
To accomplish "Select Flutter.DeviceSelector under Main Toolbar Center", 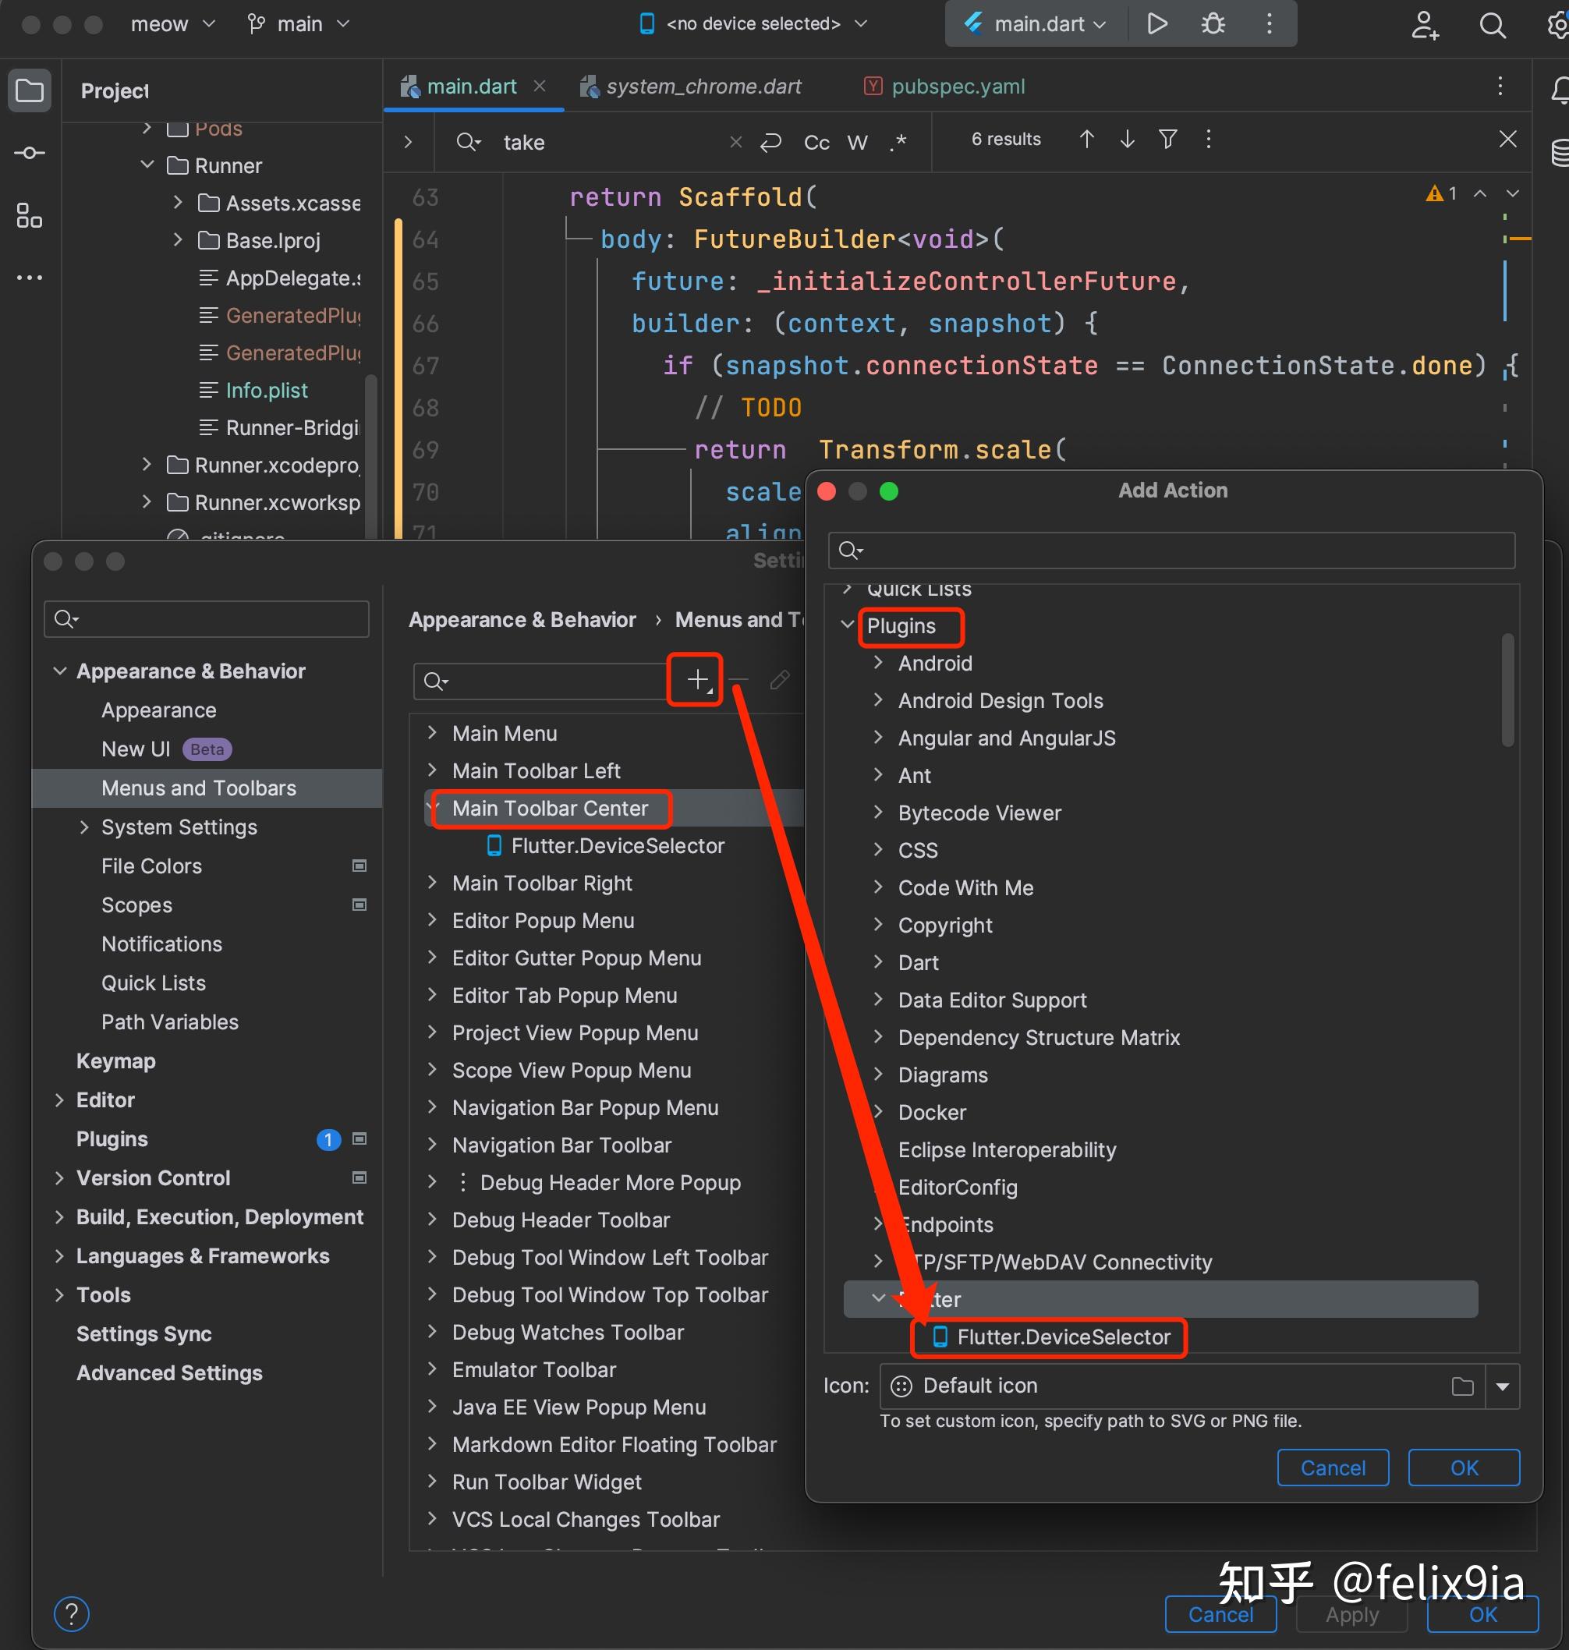I will 618,845.
